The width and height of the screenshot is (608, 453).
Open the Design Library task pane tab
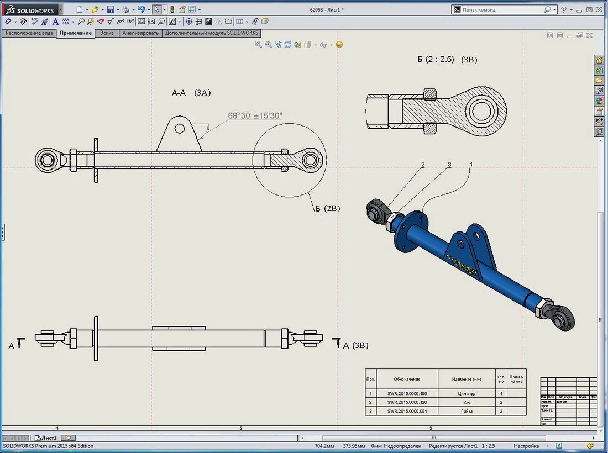(600, 70)
